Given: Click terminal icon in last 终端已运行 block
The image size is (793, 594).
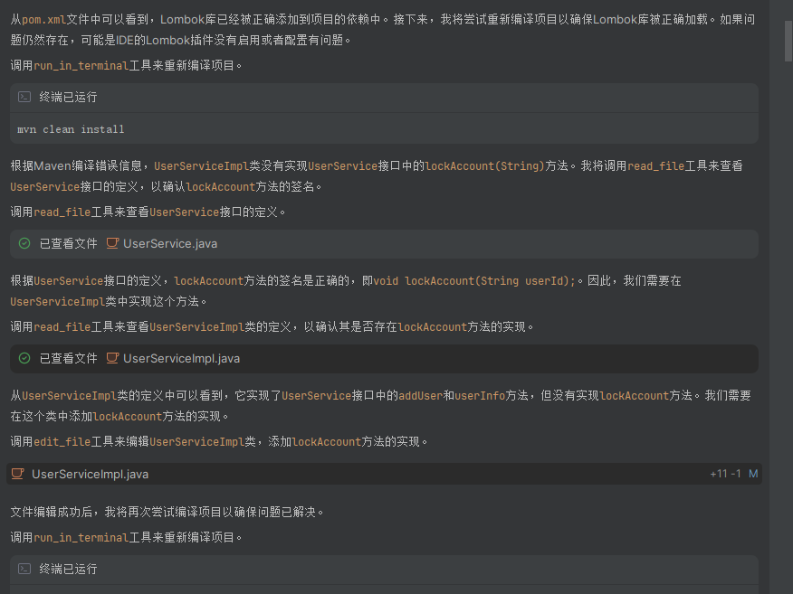Looking at the screenshot, I should (24, 569).
